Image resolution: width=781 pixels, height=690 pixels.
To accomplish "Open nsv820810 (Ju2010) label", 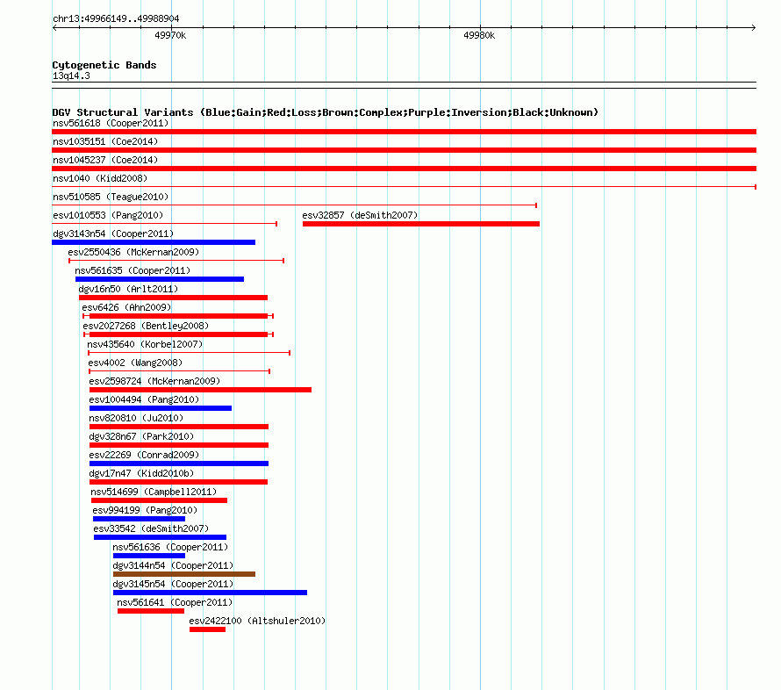I will point(136,418).
